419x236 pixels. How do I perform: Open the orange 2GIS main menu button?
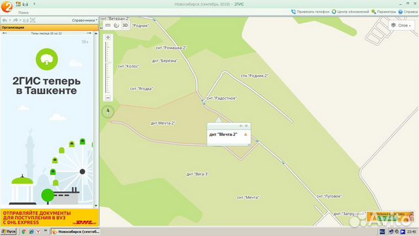click(7, 7)
